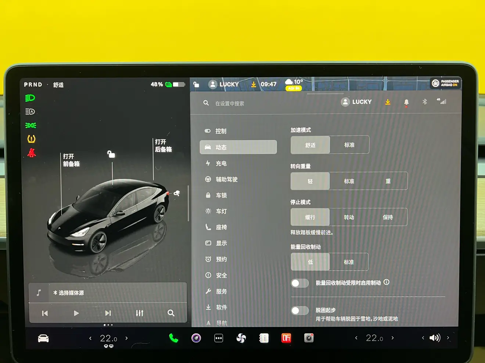Open the camera app in bottom bar
This screenshot has height=363, width=485.
point(309,338)
